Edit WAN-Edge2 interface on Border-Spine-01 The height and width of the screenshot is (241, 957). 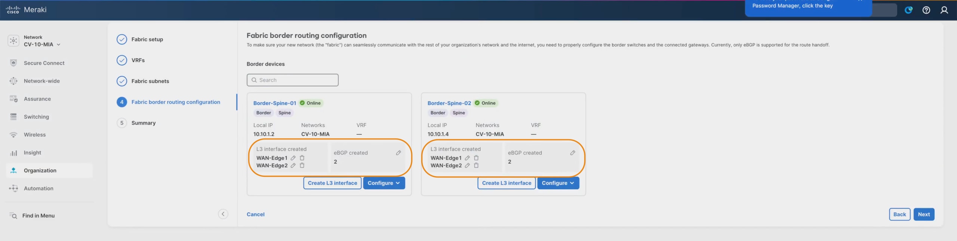tap(293, 165)
